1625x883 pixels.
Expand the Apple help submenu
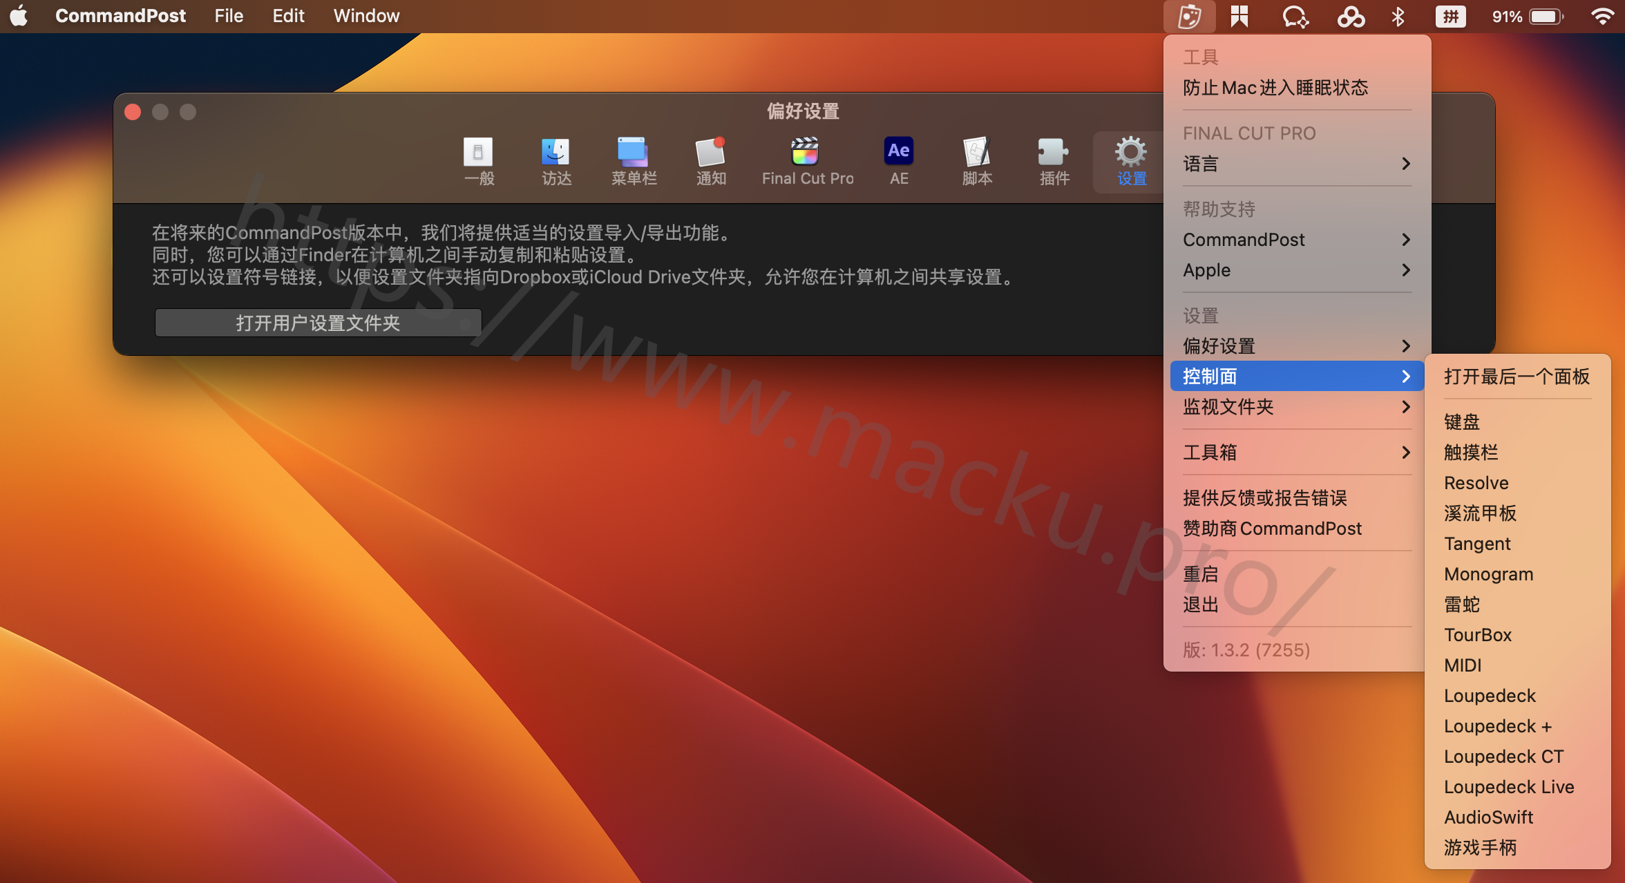click(1297, 270)
